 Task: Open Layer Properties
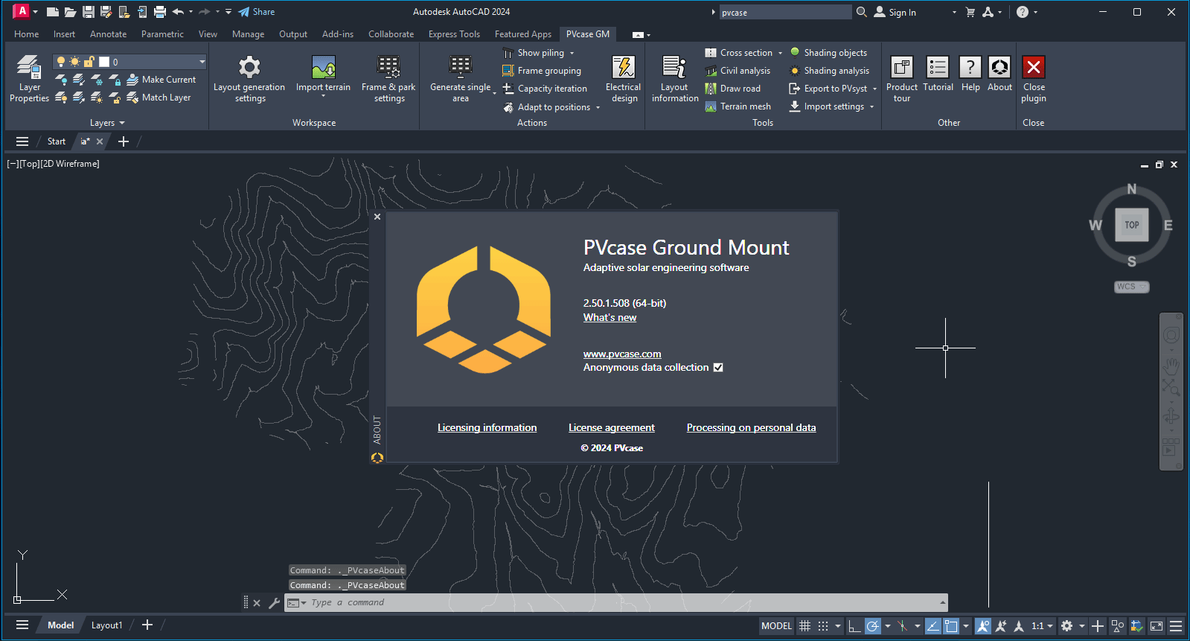(29, 79)
